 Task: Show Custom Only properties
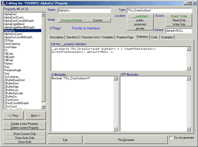(x=25, y=134)
